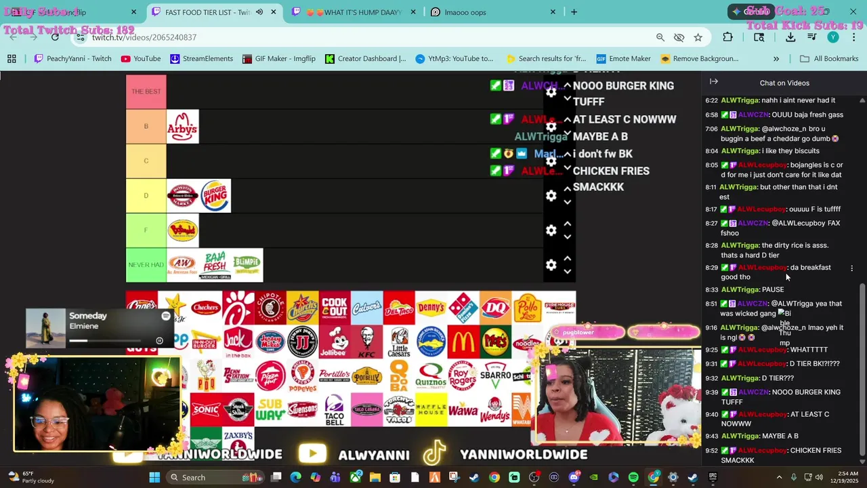Move the D tier row up
The width and height of the screenshot is (867, 488).
568,189
